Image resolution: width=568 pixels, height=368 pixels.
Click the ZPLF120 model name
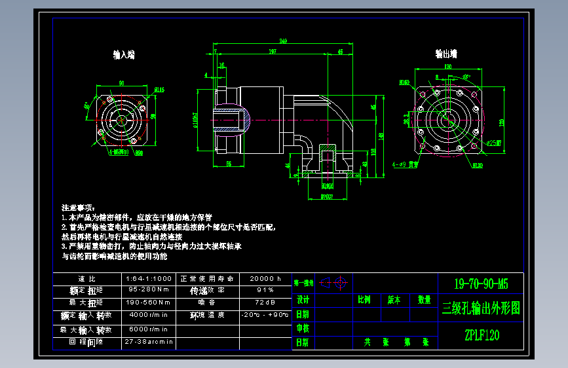pyautogui.click(x=482, y=335)
